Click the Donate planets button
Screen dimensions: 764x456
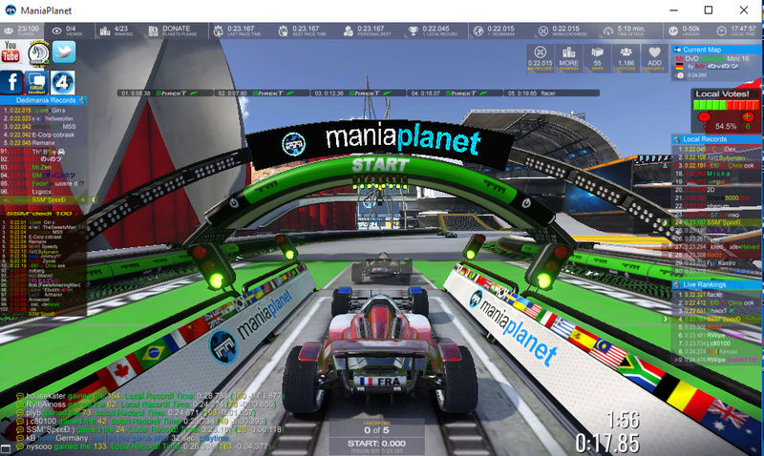click(x=173, y=31)
